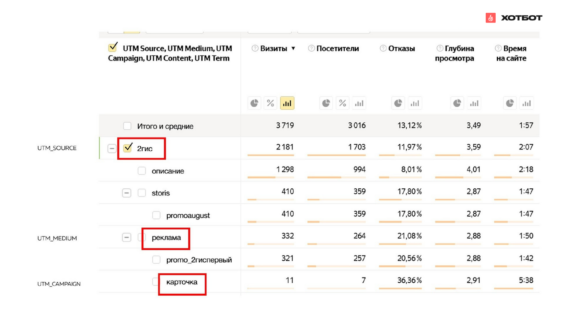The height and width of the screenshot is (323, 575).
Task: Click help icon next to Отказы
Action: click(383, 49)
